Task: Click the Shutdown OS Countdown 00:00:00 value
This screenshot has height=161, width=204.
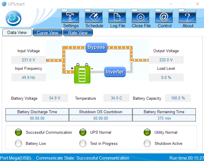Action: [101, 118]
